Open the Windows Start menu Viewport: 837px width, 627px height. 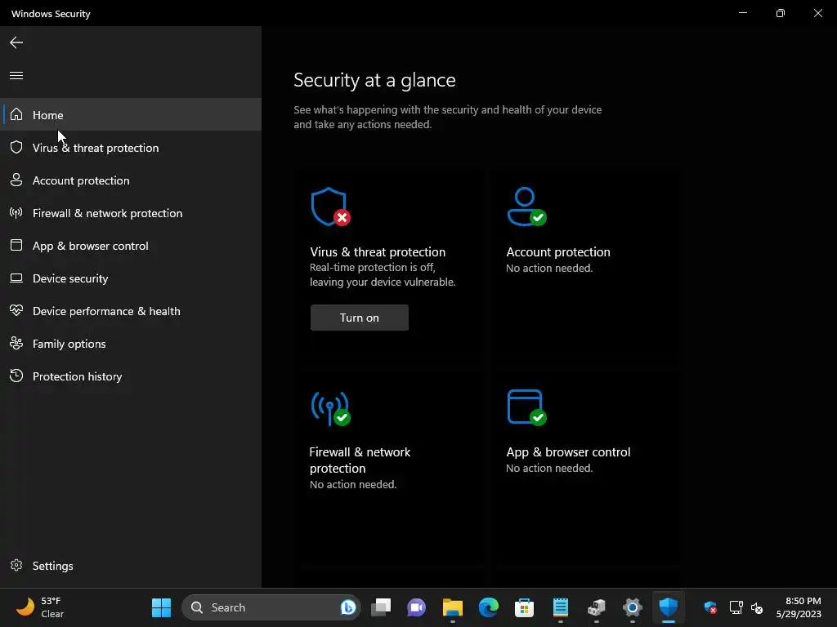(x=161, y=607)
